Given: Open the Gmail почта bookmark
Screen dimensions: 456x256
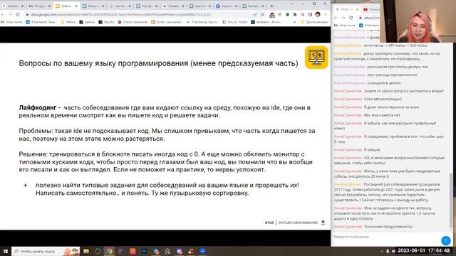Looking at the screenshot, I should pyautogui.click(x=11, y=22).
